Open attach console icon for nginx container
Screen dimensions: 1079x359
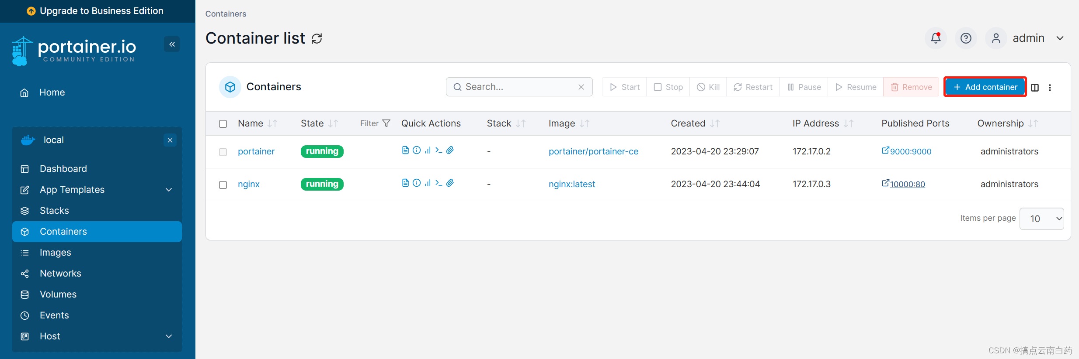(450, 183)
